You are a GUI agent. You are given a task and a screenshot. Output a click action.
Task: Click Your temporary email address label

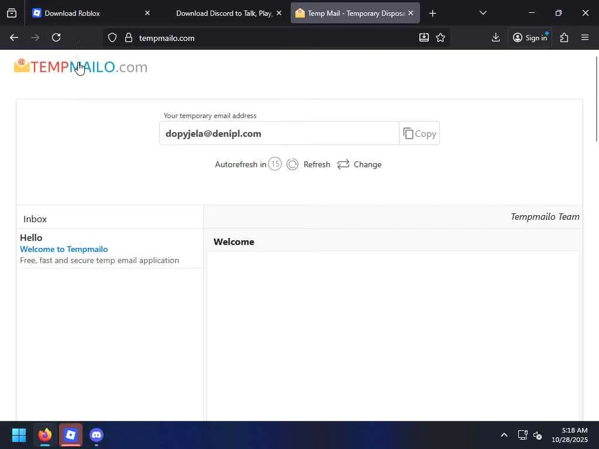click(x=210, y=116)
